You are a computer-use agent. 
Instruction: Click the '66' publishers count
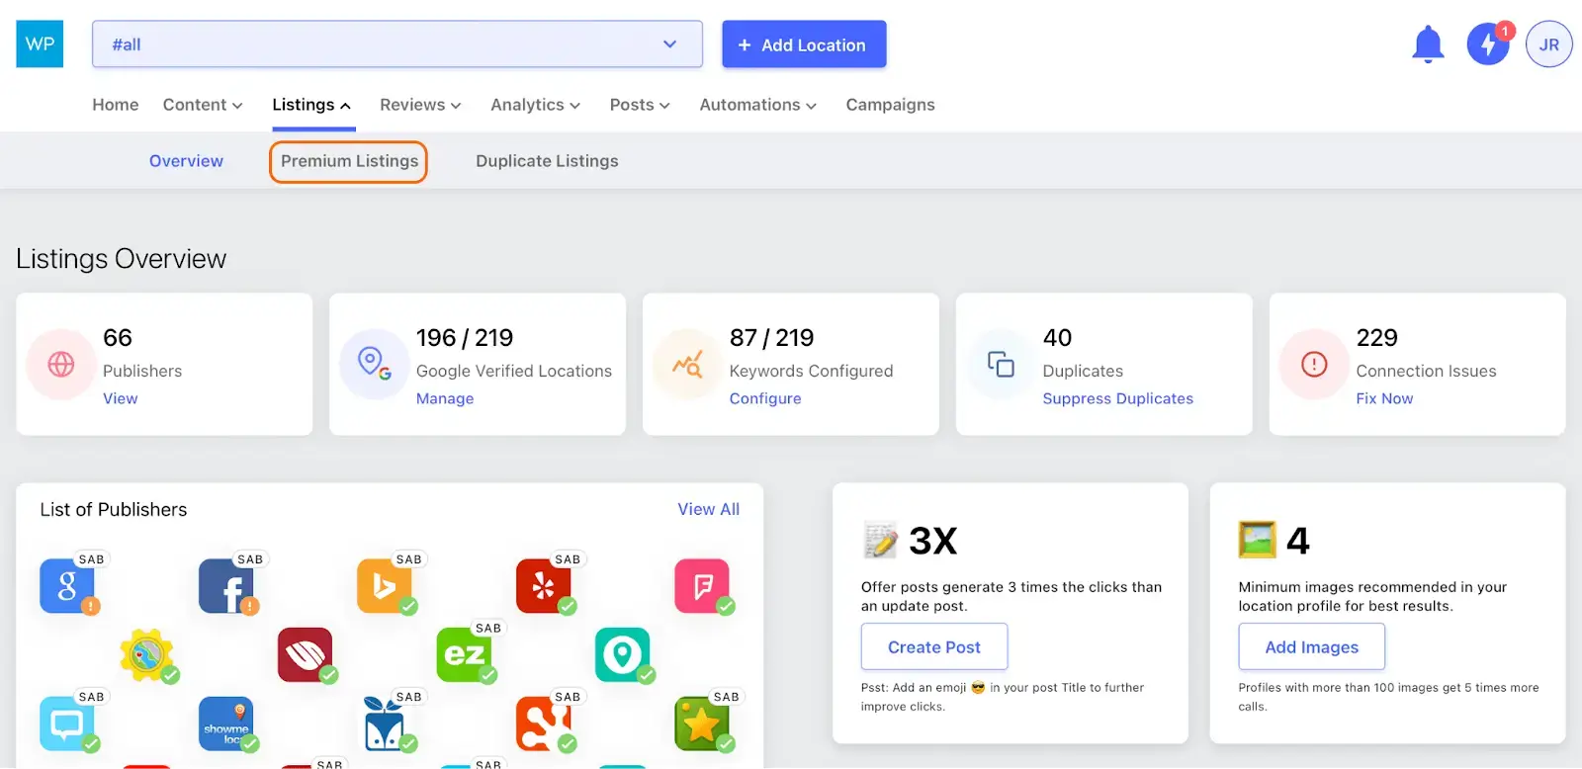[118, 338]
